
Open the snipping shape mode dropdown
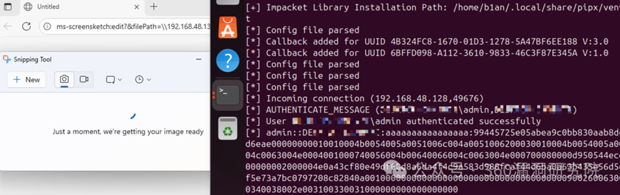pos(114,80)
